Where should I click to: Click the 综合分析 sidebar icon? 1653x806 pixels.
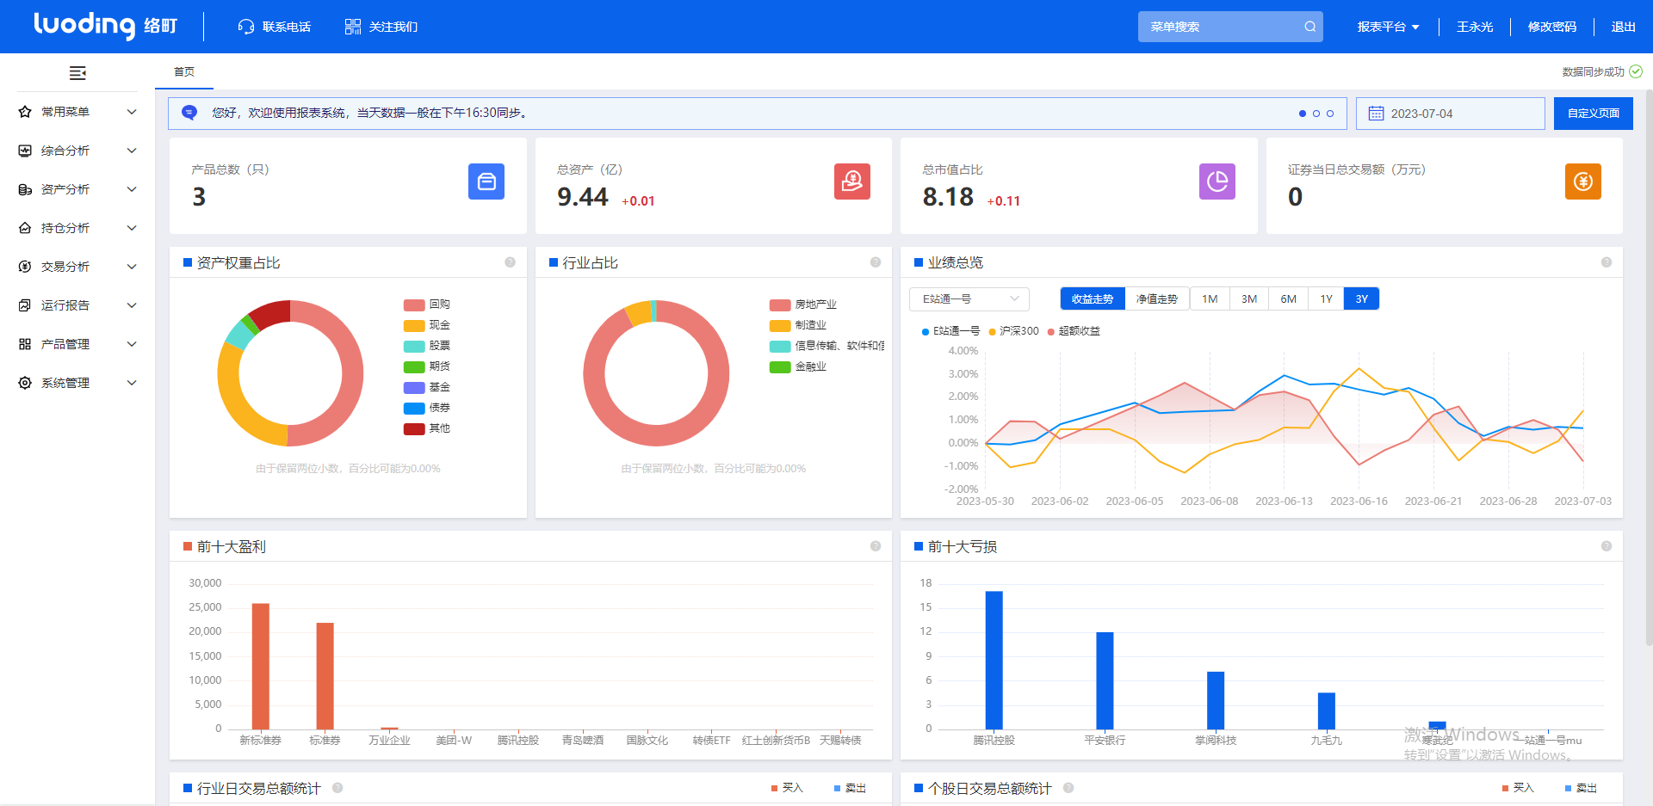25,151
